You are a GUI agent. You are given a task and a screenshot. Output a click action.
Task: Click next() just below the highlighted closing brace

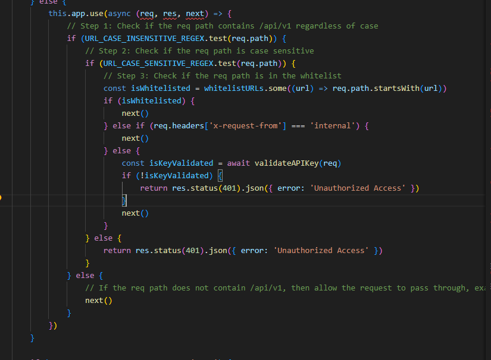point(135,213)
